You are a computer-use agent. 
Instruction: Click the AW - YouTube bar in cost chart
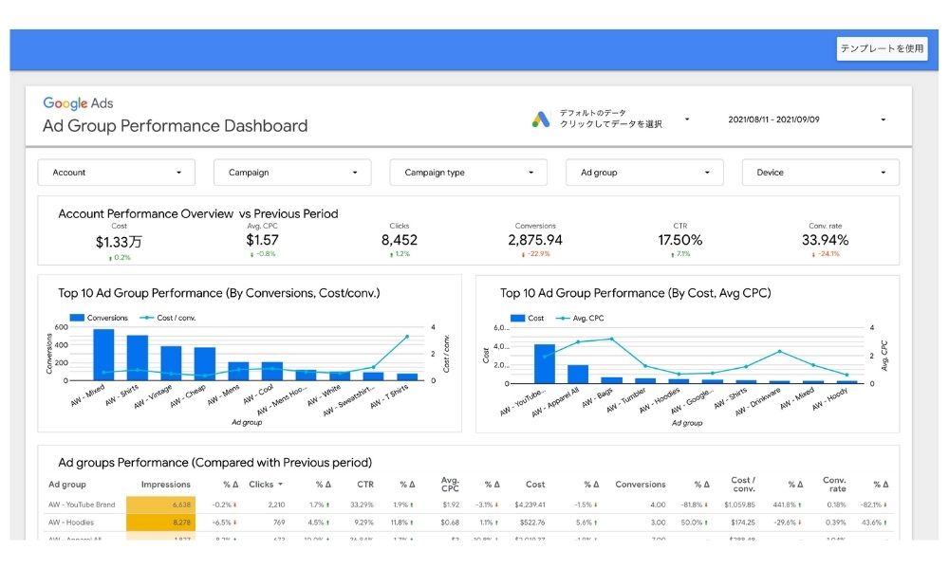point(545,364)
